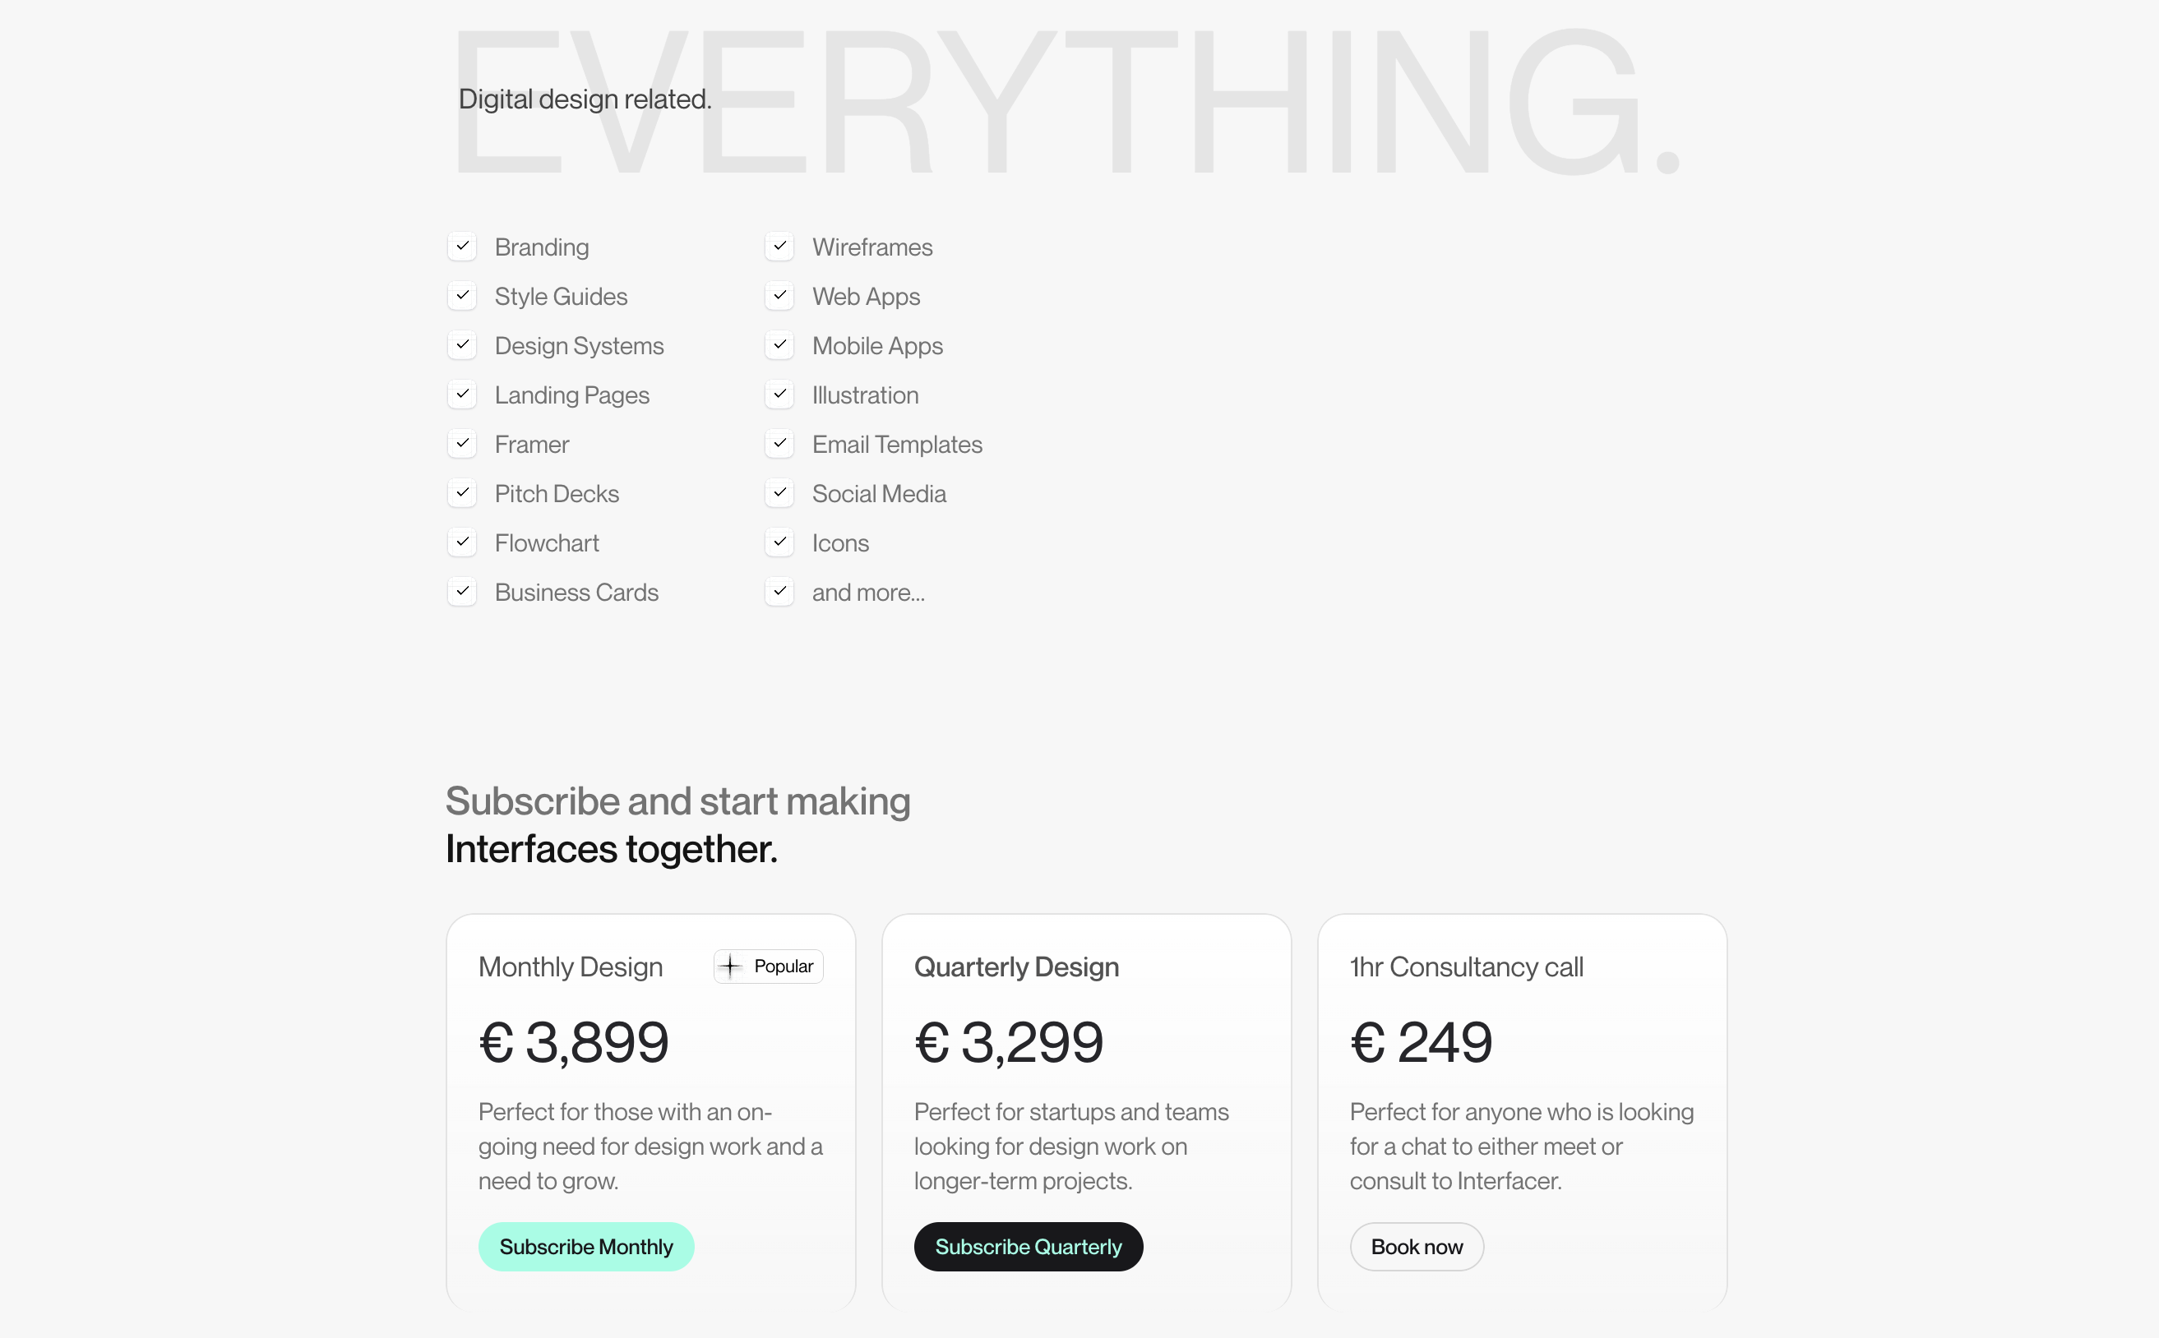Click the 1hr Consultancy call heading
The height and width of the screenshot is (1338, 2159).
1467,967
